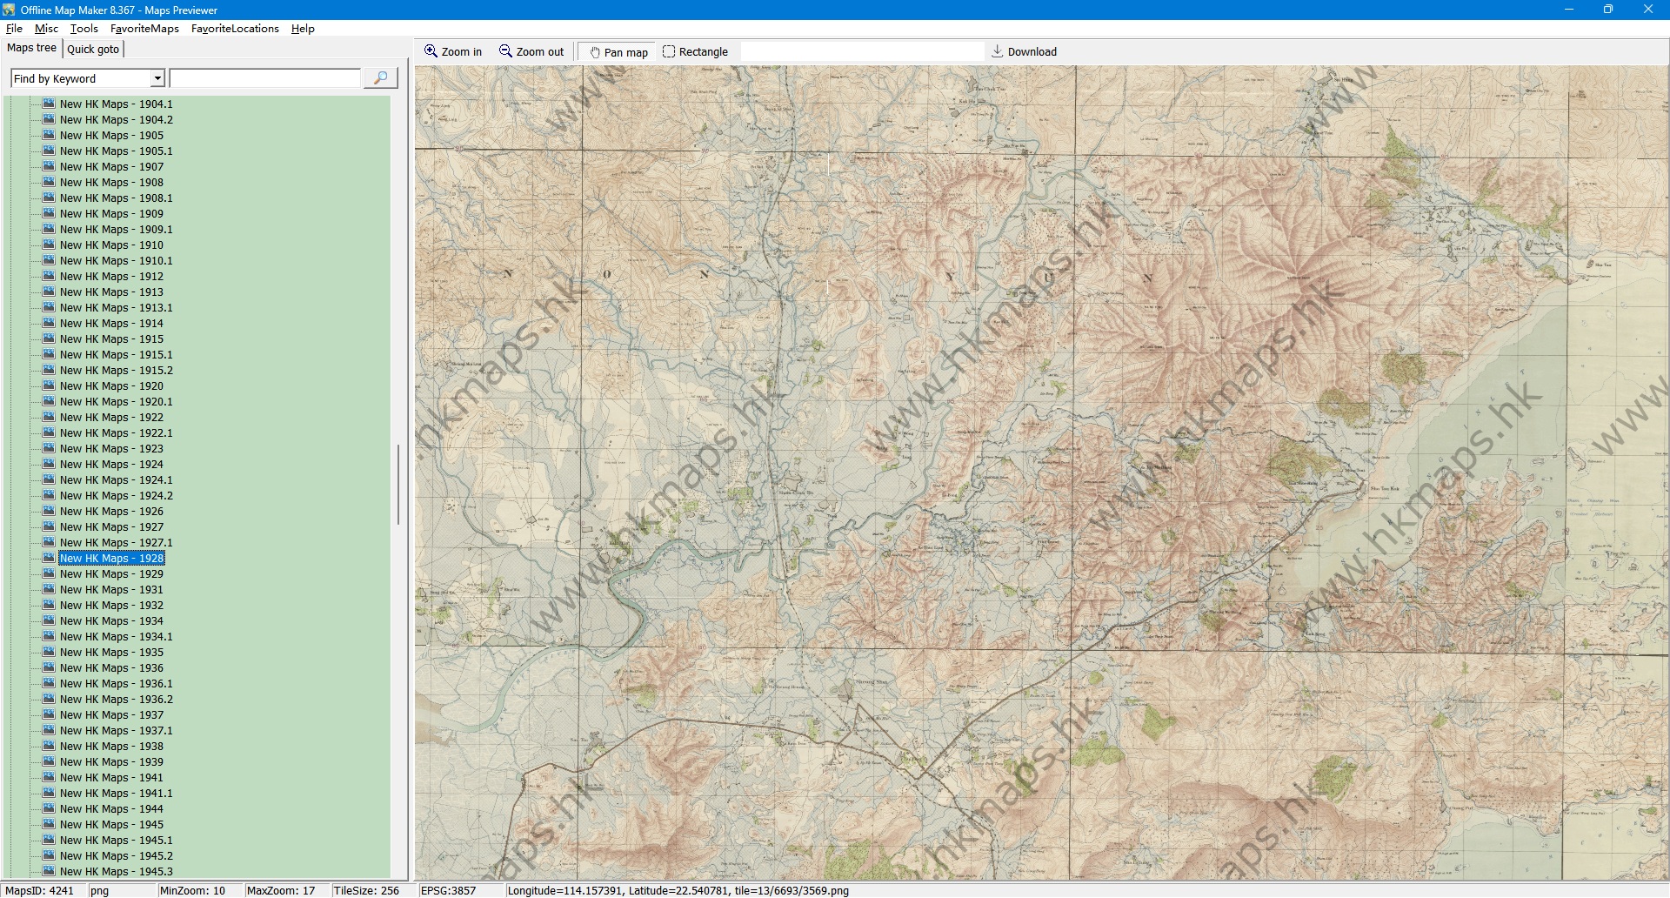Activate the Rectangle selection tool
Screen dimensions: 1670x898
(669, 52)
